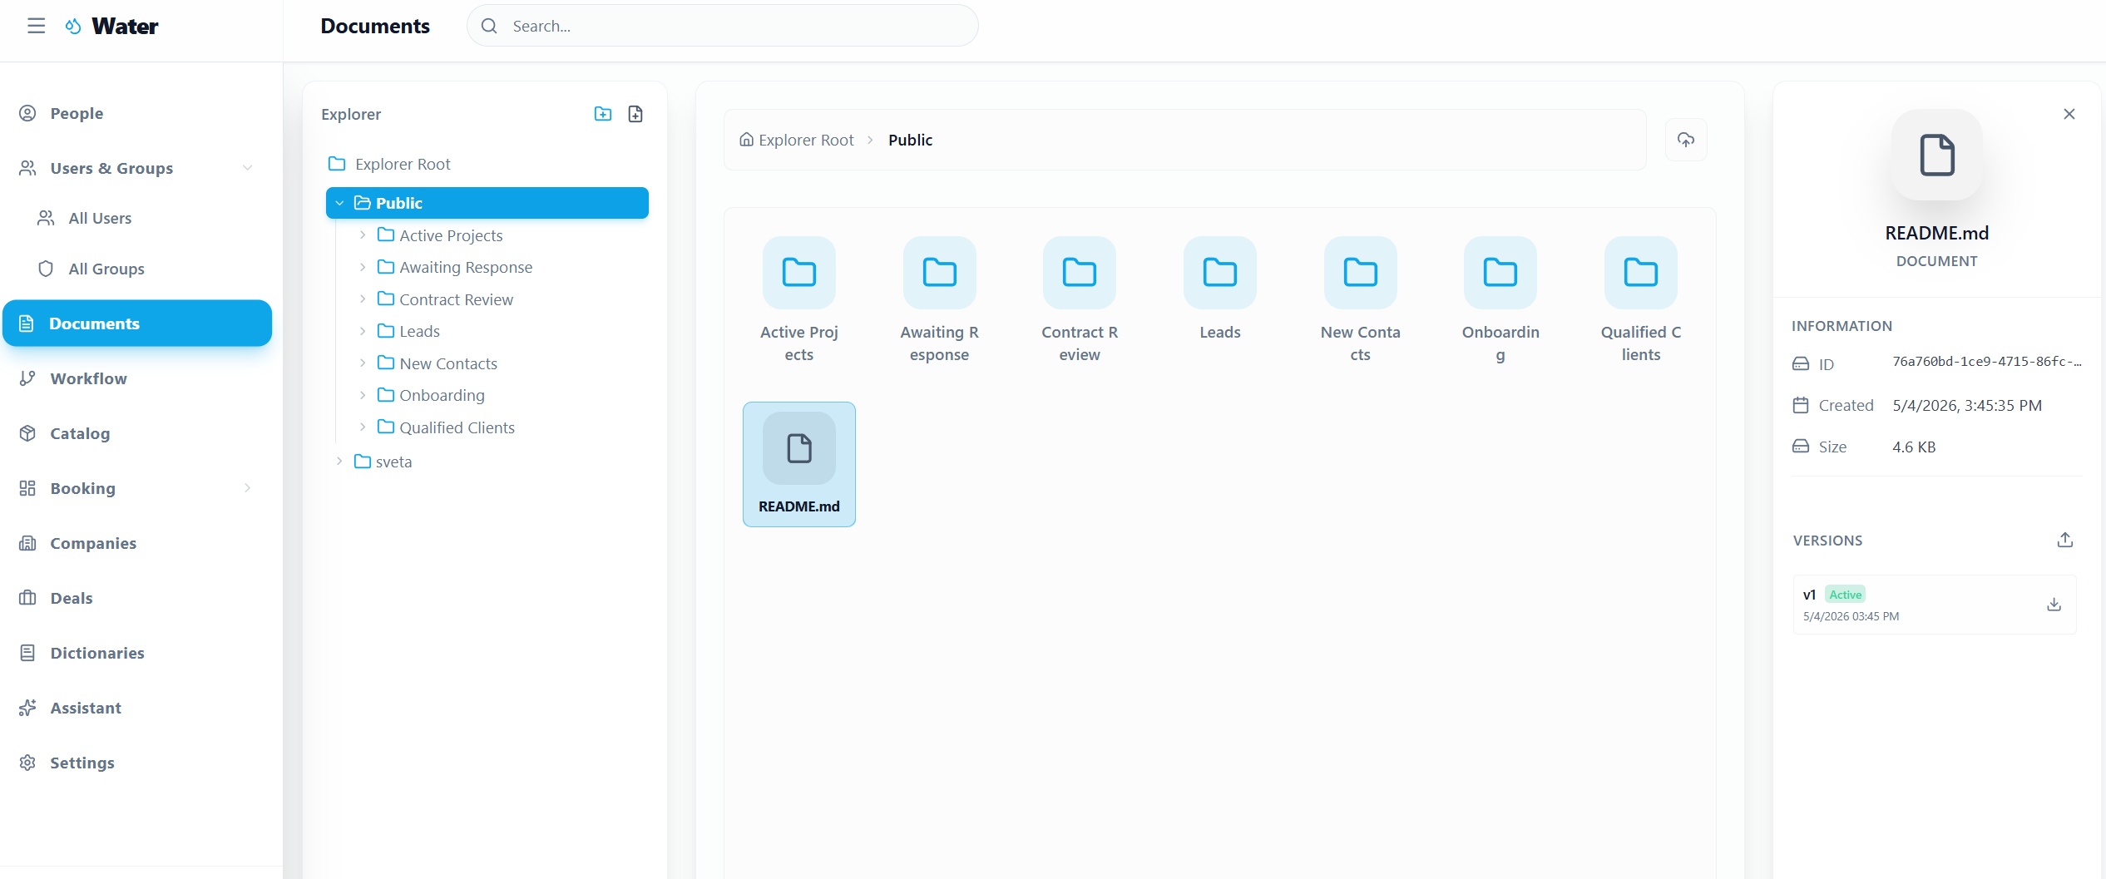Select Leads in the tree
Screen dimensions: 2106x879
pyautogui.click(x=419, y=331)
